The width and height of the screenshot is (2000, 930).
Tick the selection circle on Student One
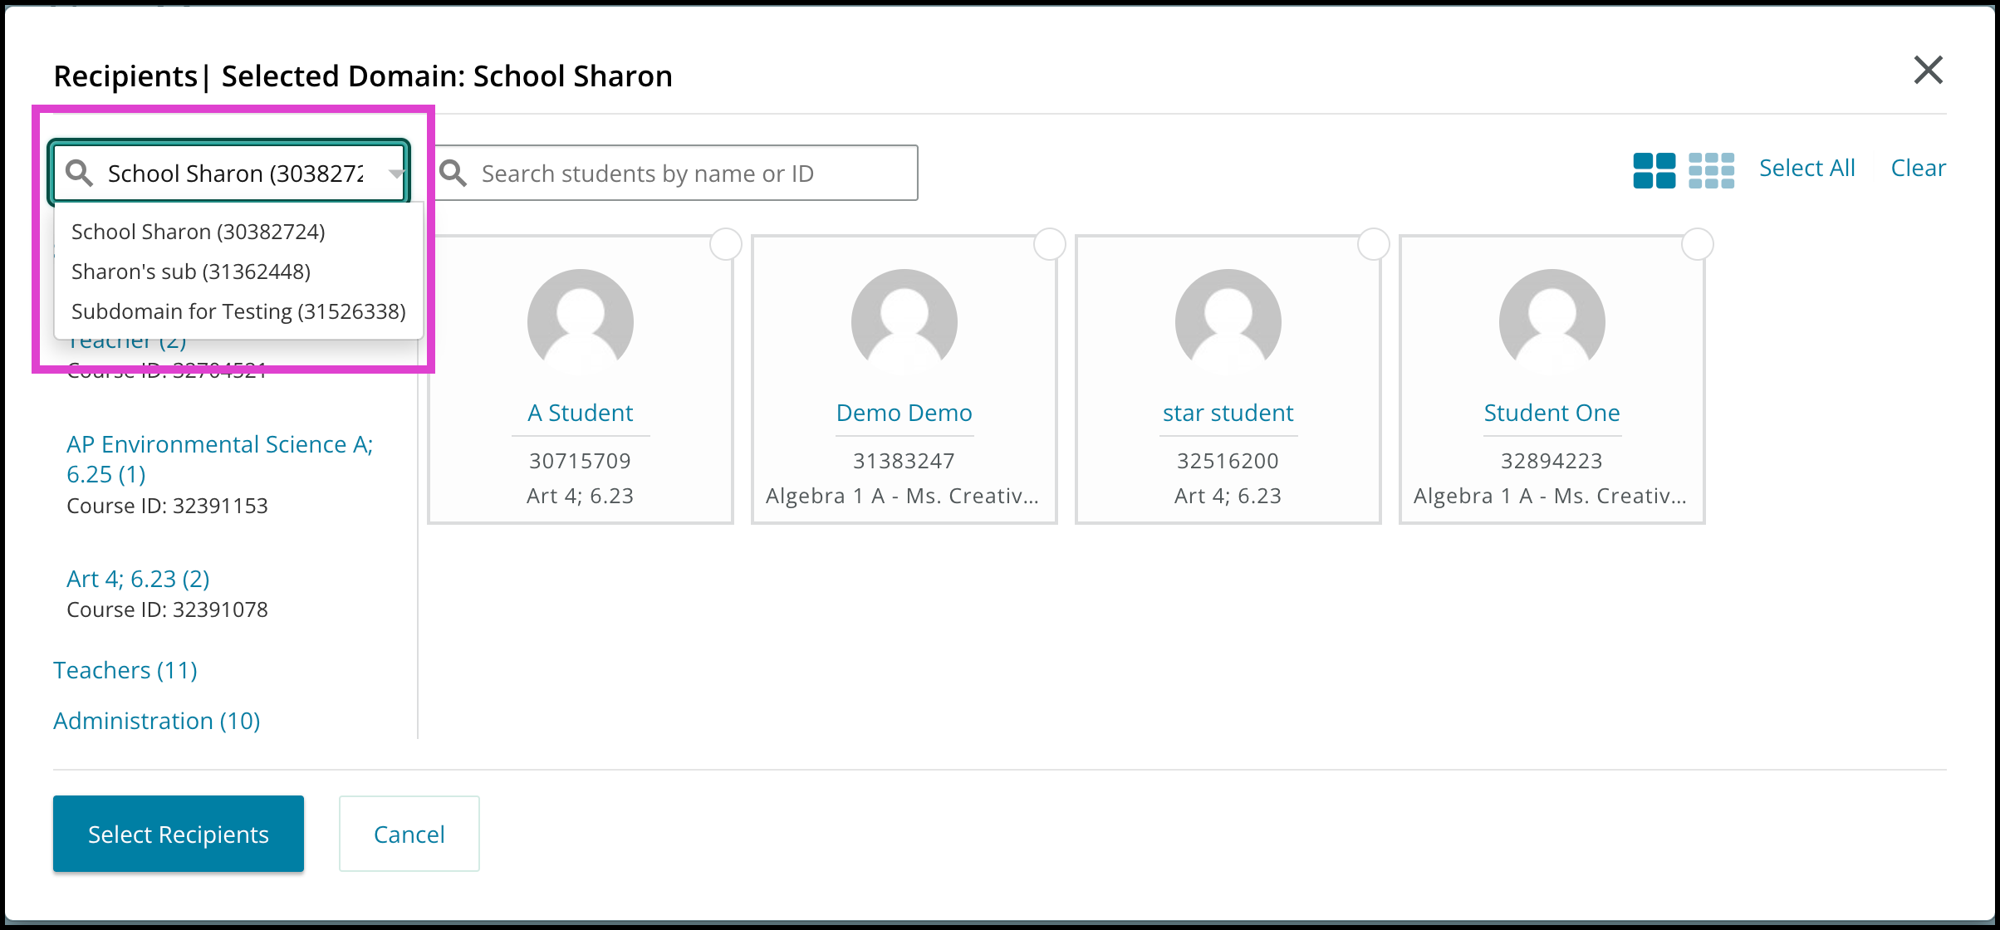[x=1698, y=244]
